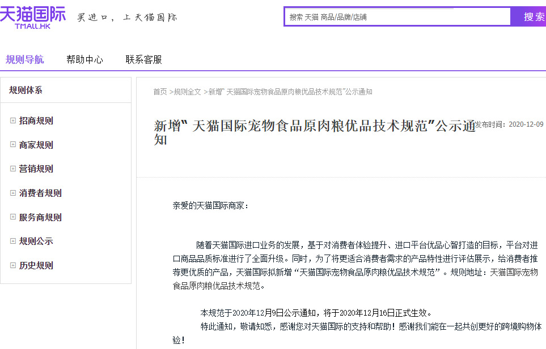Screen dimensions: 546x349
Task: Select 商家规则 in the sidebar
Action: (x=36, y=145)
